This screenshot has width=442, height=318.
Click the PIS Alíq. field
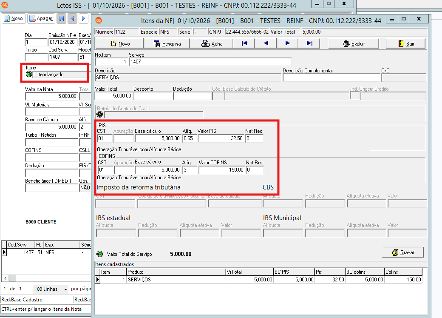[x=190, y=138]
